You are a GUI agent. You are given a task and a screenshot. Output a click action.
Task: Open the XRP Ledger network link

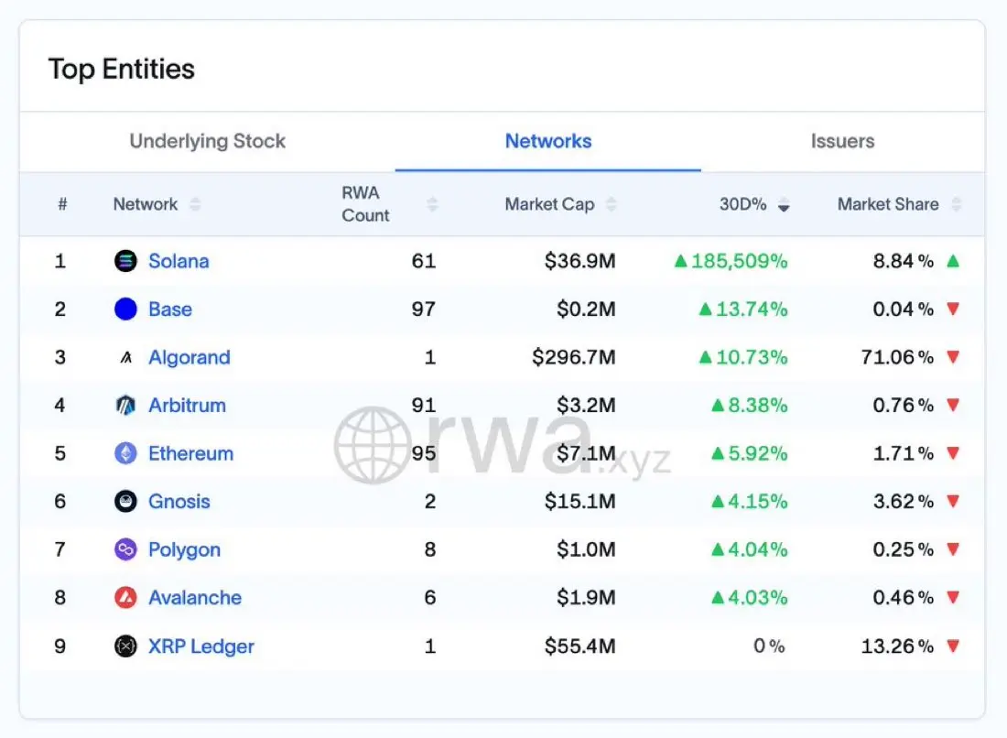(201, 646)
